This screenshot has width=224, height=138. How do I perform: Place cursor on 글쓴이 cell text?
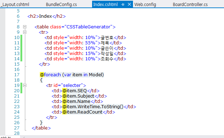coord(107,48)
